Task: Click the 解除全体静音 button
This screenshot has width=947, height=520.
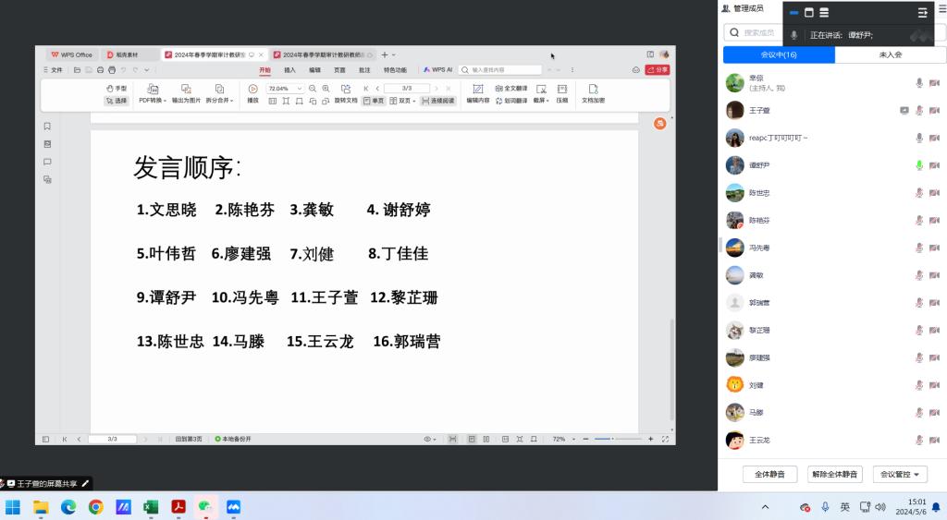Action: [834, 475]
